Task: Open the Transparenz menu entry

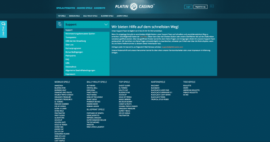Action: [x=71, y=37]
